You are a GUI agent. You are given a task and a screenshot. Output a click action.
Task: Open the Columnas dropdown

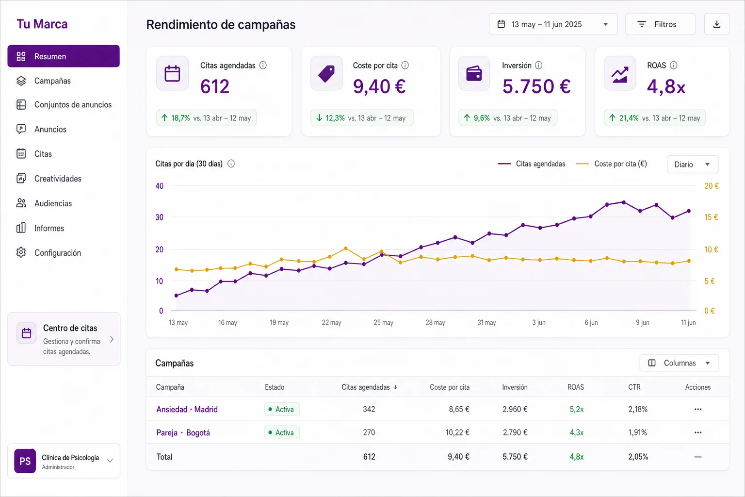point(679,363)
